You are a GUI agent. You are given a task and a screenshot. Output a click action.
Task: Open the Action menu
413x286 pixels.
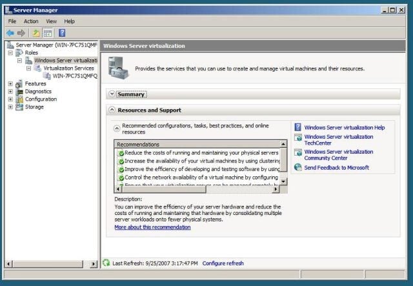click(31, 21)
